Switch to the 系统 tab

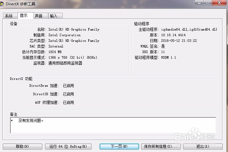click(x=10, y=16)
